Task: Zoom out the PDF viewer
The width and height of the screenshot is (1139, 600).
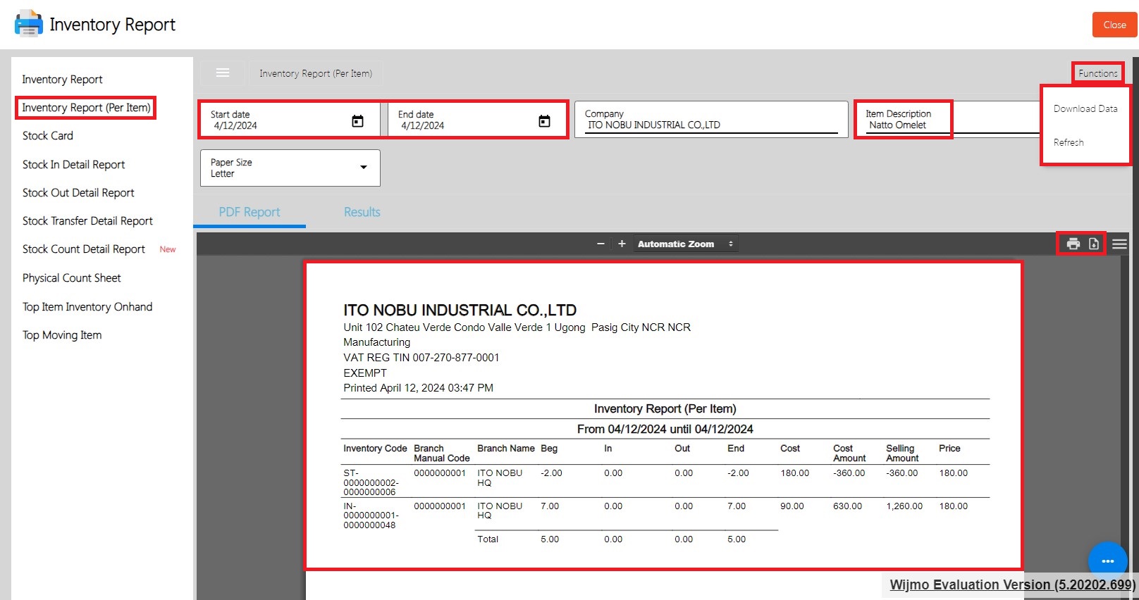Action: [x=601, y=244]
